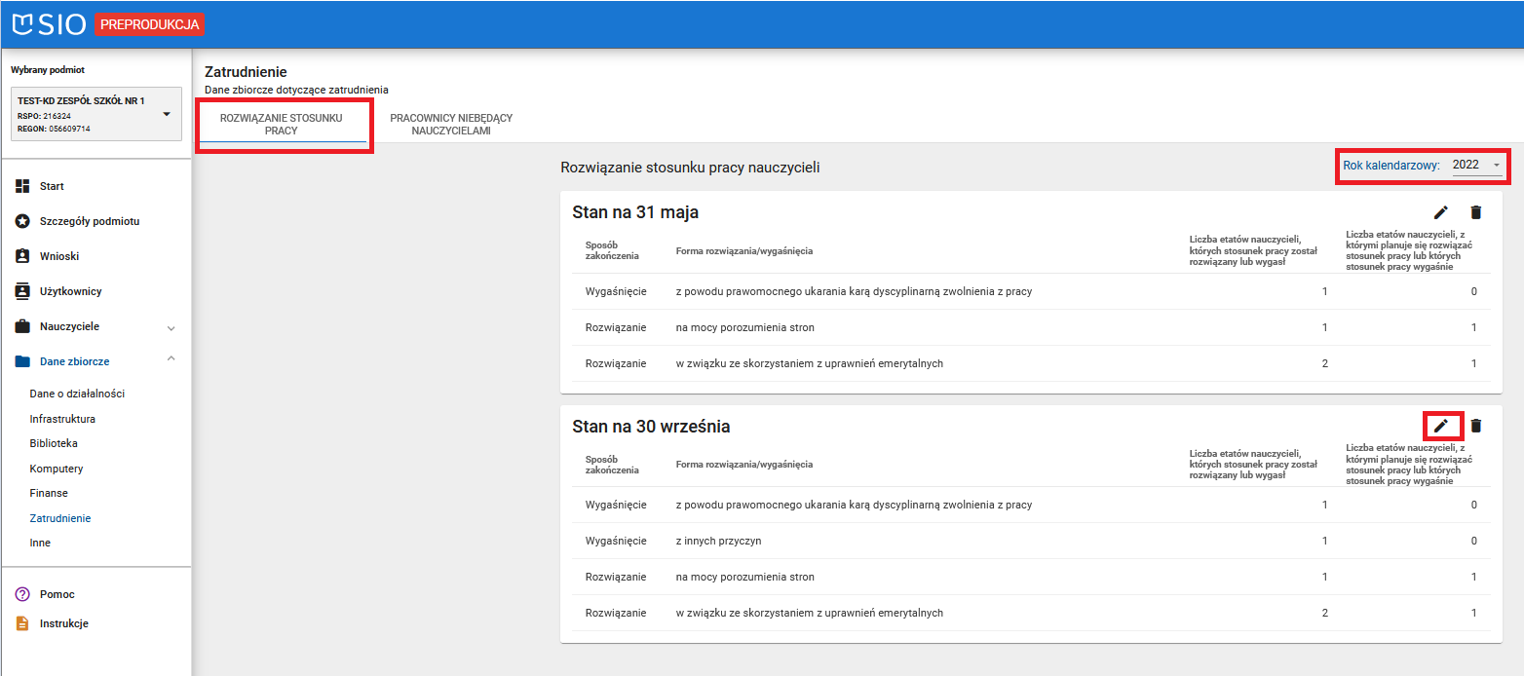Edit the Stan na 31 maja record

[1440, 212]
